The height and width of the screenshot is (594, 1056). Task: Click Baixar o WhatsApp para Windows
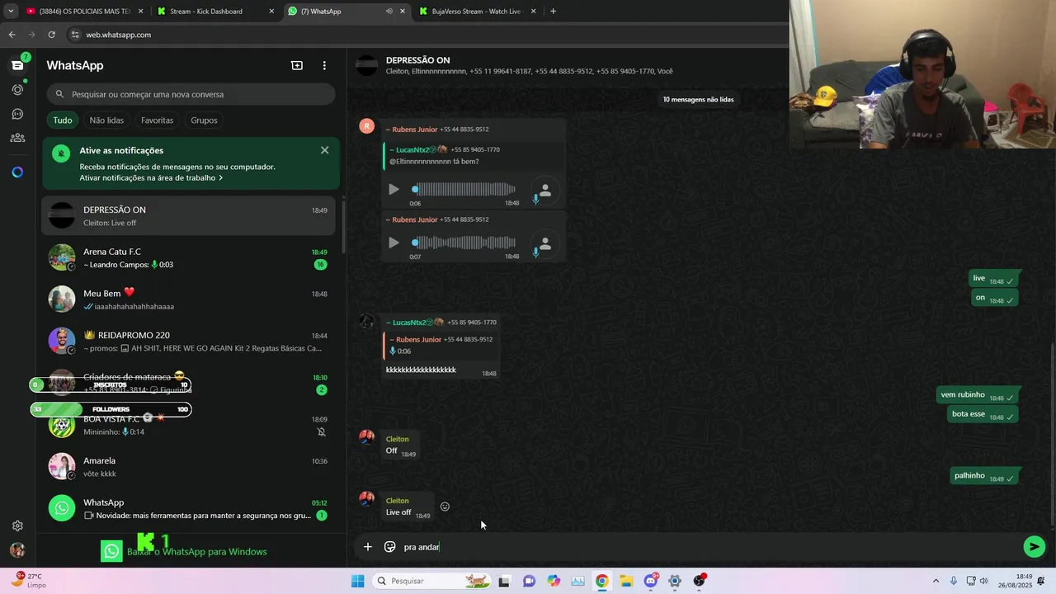point(196,552)
